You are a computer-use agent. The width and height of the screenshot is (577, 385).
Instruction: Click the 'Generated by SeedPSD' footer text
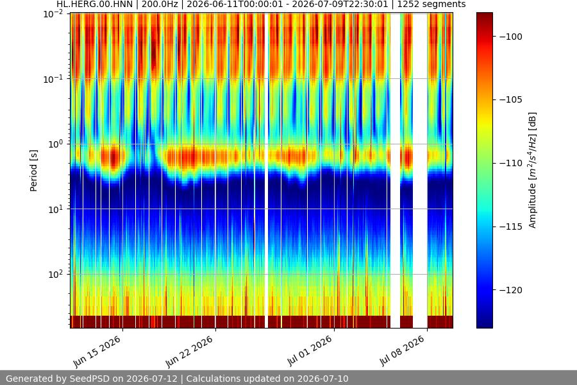[x=177, y=379]
